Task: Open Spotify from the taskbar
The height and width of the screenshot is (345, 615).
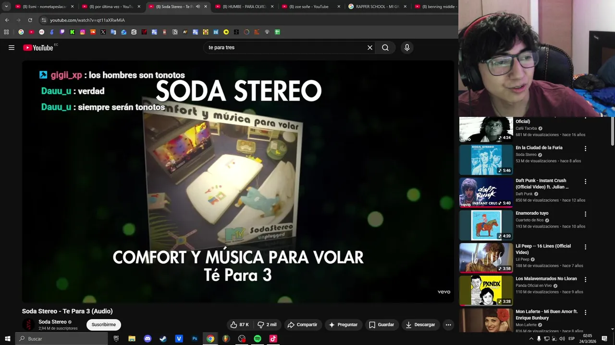Action: tap(258, 339)
